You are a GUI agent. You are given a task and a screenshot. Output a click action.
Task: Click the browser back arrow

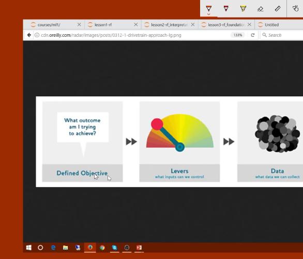29,35
